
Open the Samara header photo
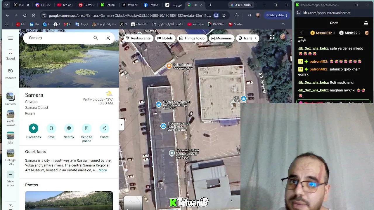click(x=69, y=58)
